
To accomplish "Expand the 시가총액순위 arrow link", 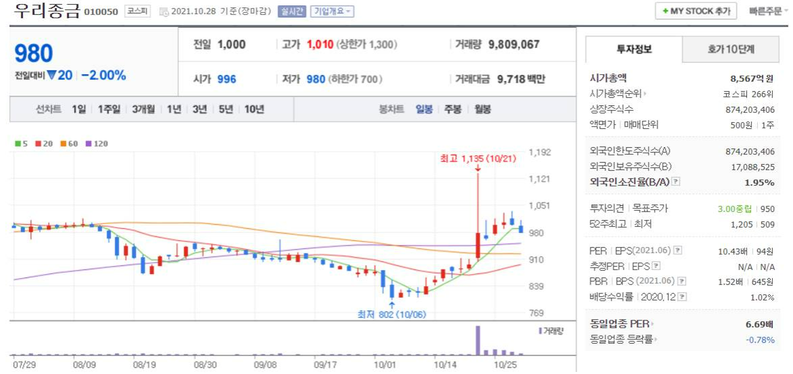I will tap(619, 94).
